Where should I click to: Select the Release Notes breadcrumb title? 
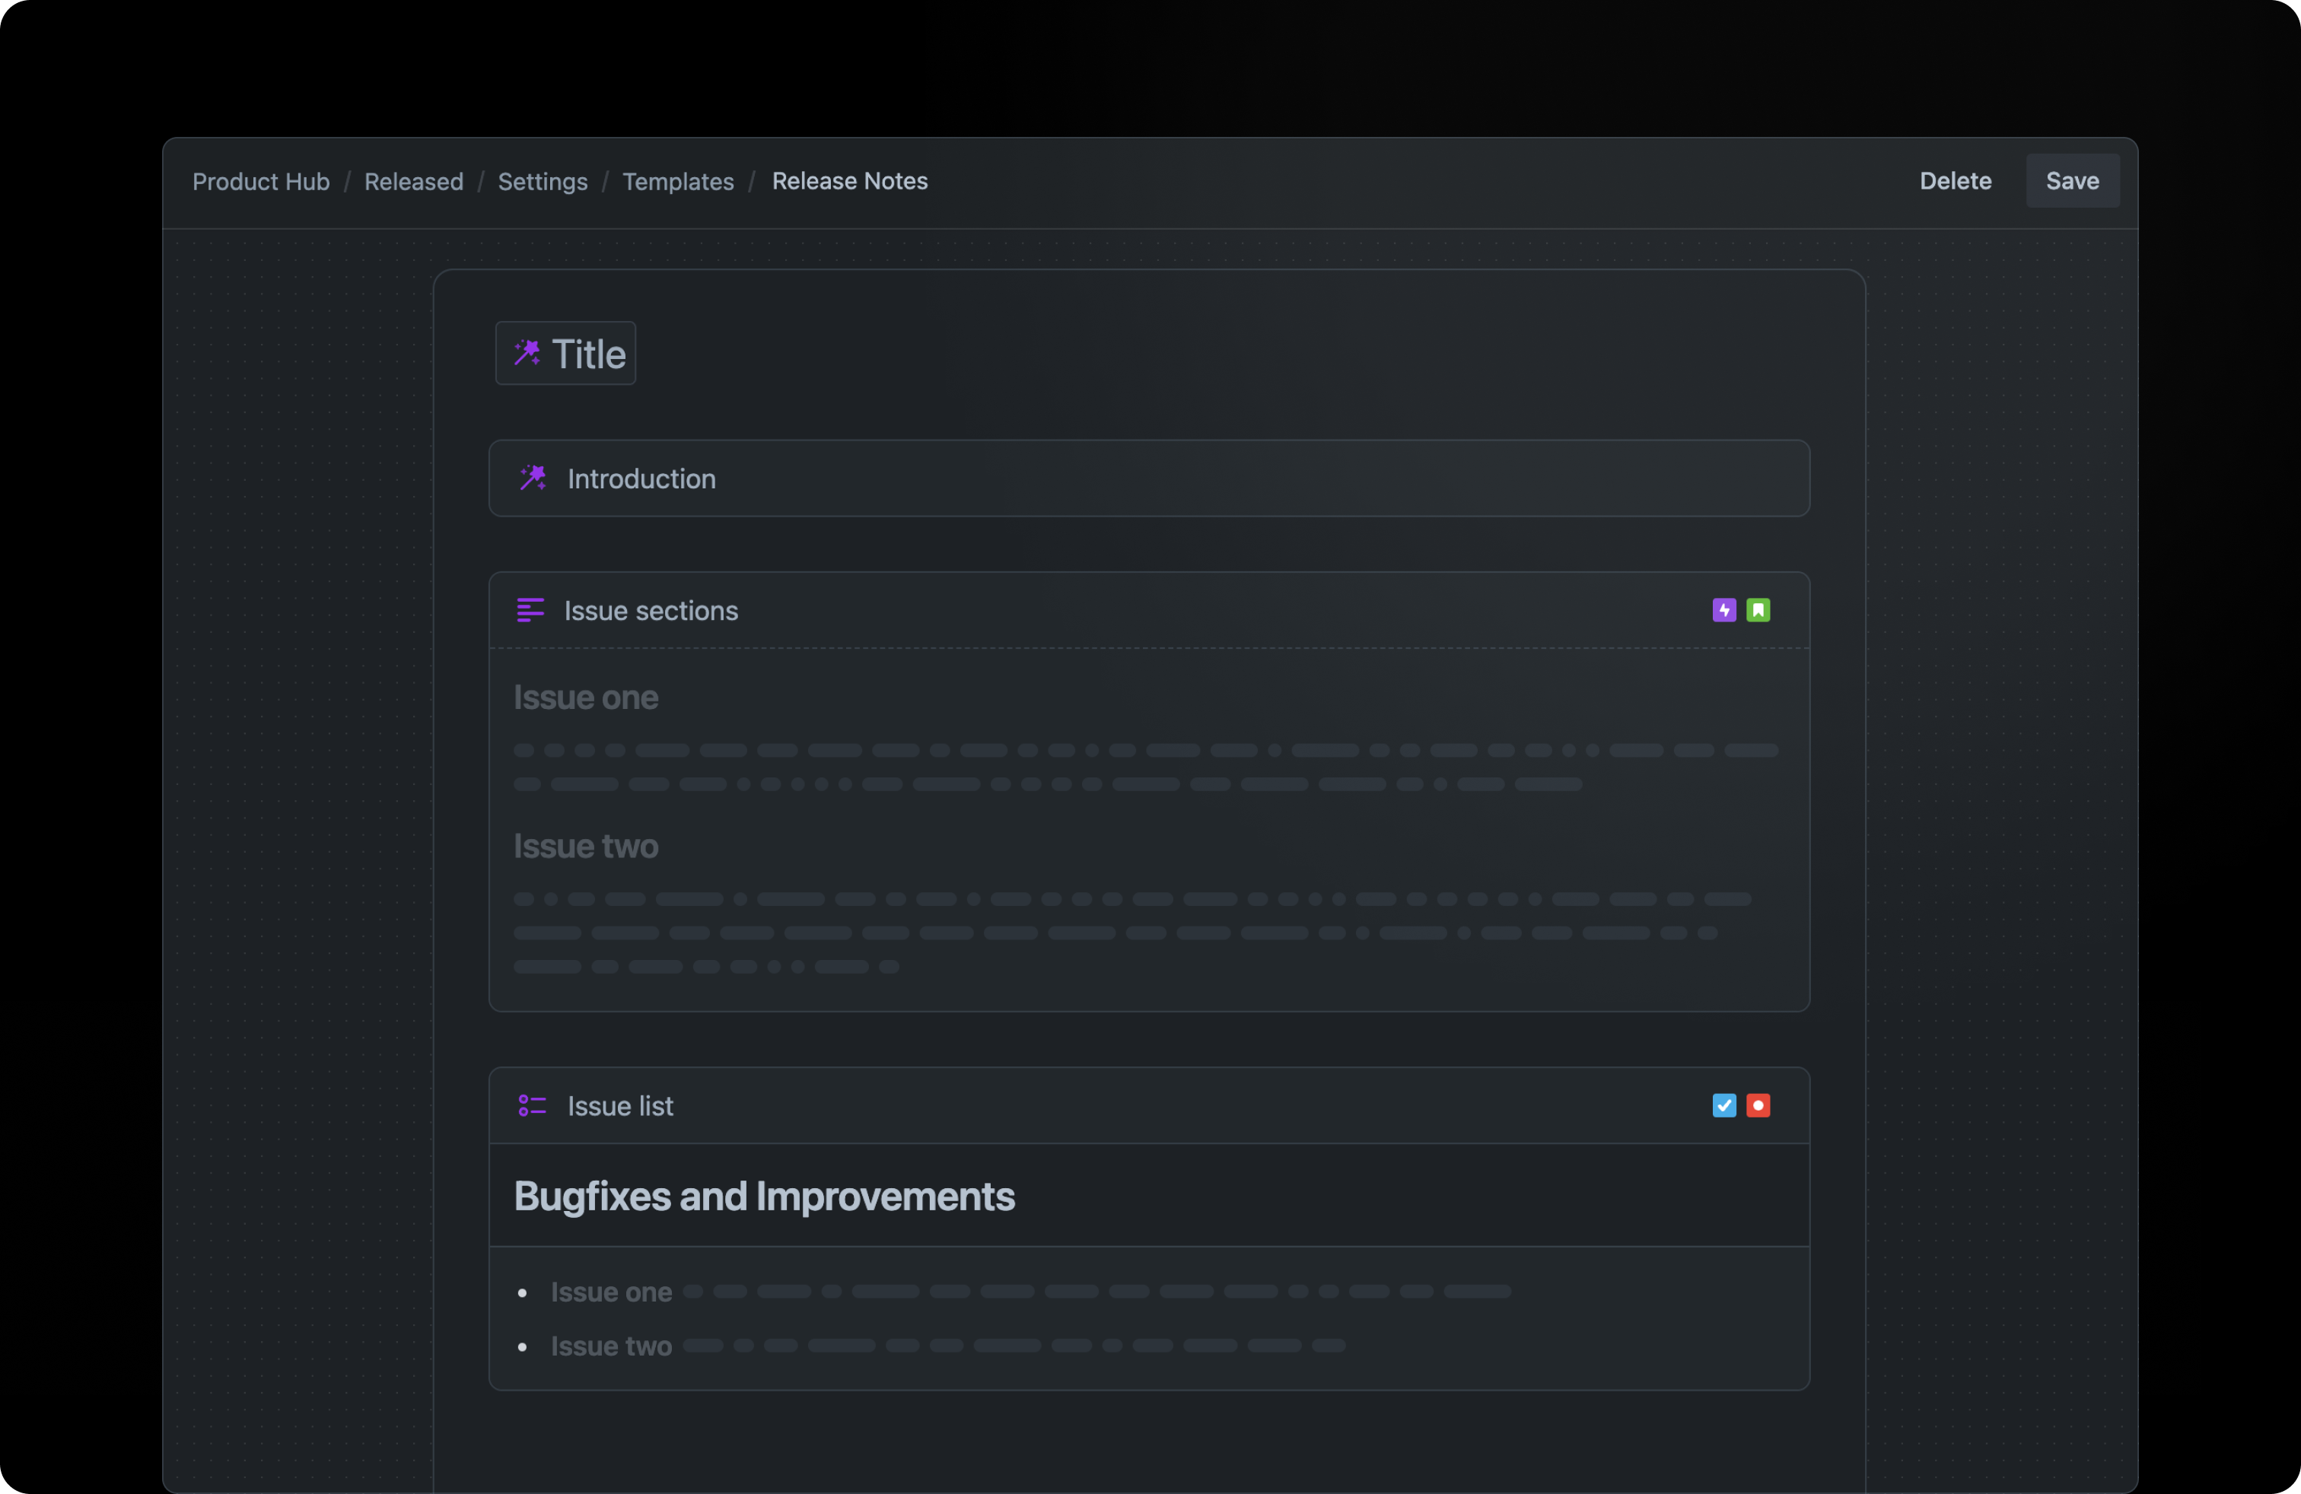click(849, 182)
